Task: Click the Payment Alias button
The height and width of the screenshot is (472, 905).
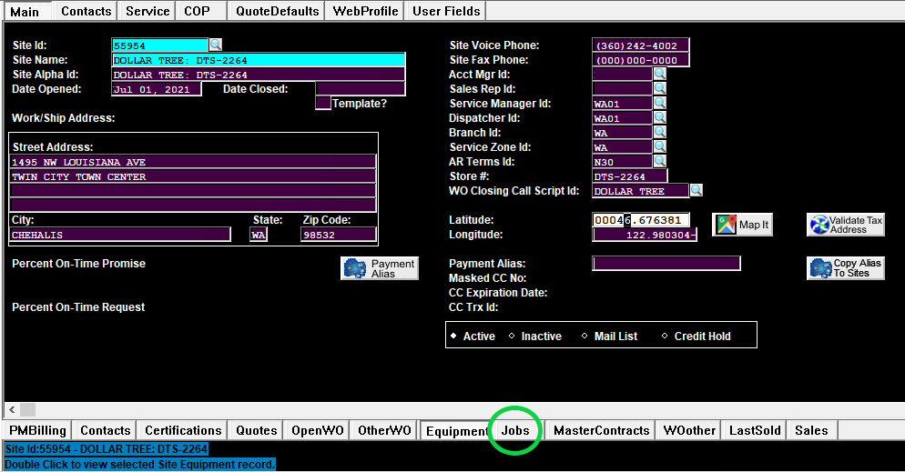Action: [379, 268]
